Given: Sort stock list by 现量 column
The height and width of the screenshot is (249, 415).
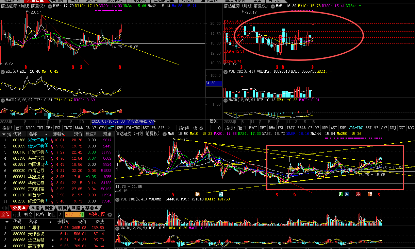Looking at the screenshot, I should pos(107,134).
